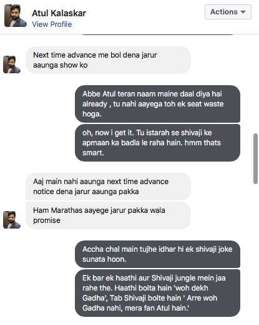The height and width of the screenshot is (325, 259).
Task: Click Atul Kalaskar's header profile picture
Action: (16, 16)
